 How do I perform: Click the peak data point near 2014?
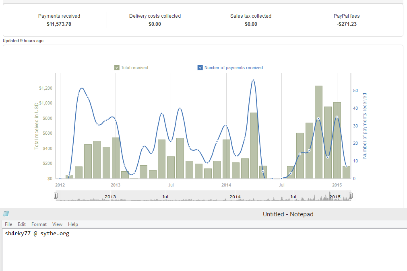253,80
